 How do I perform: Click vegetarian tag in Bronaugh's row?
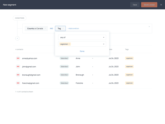(129, 75)
